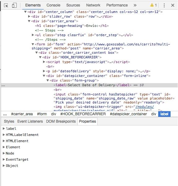Collapse the form-group div node
This screenshot has height=186, width=178.
coord(48,80)
